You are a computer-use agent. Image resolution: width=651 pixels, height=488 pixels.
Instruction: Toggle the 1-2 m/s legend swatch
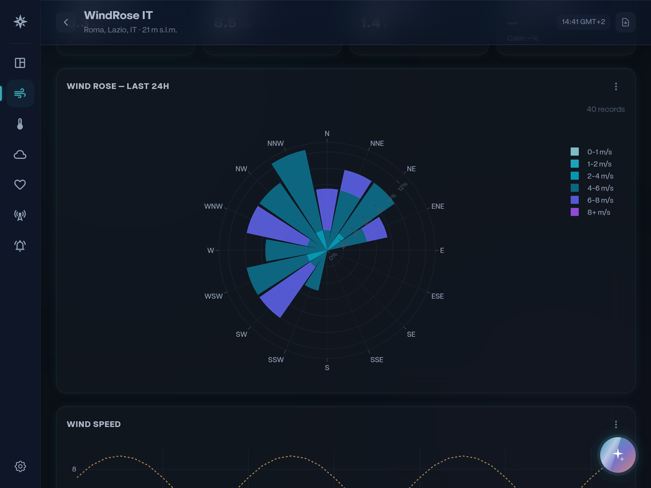[575, 164]
